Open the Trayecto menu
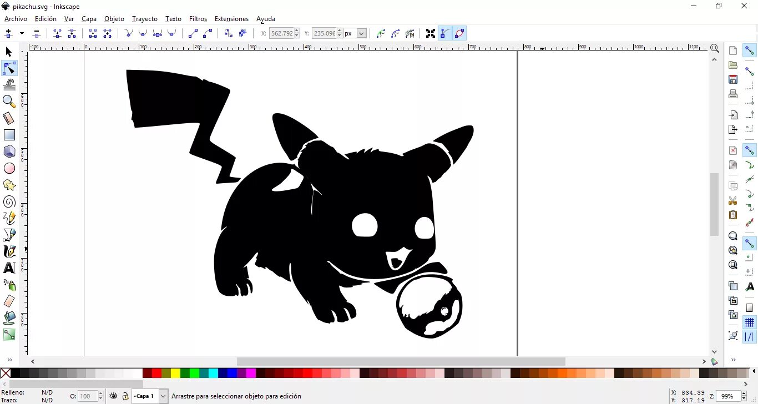758x404 pixels. point(144,19)
